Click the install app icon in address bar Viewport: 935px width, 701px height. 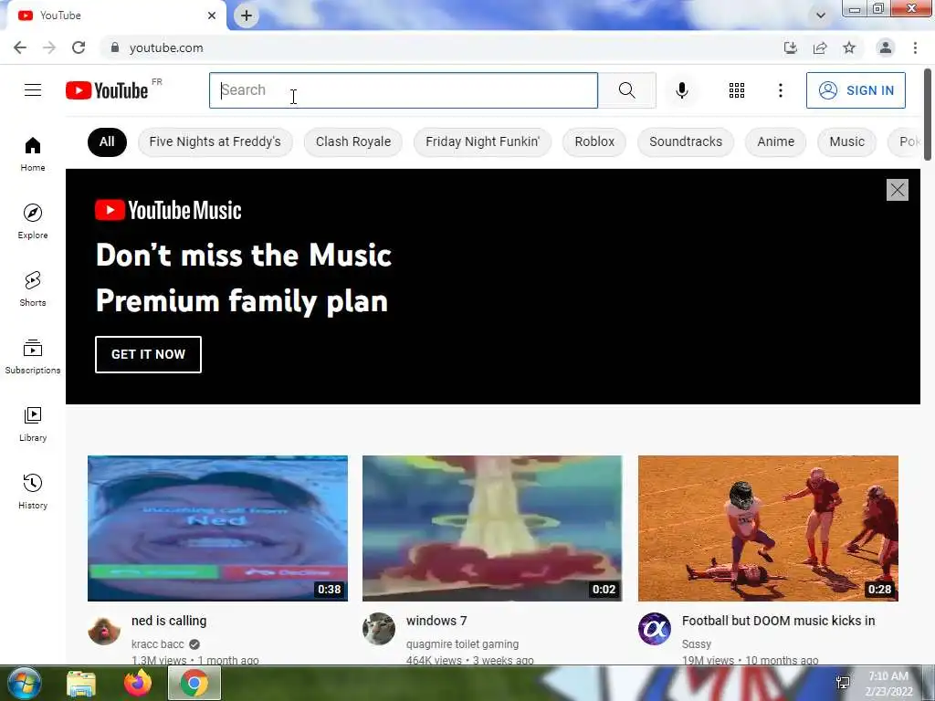click(790, 47)
